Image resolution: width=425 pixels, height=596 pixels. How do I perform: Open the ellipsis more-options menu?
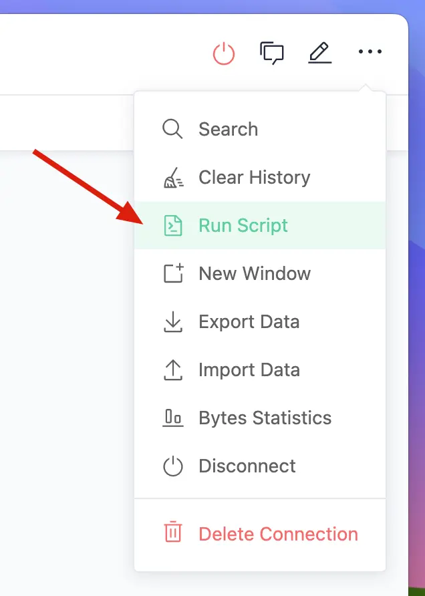point(370,52)
